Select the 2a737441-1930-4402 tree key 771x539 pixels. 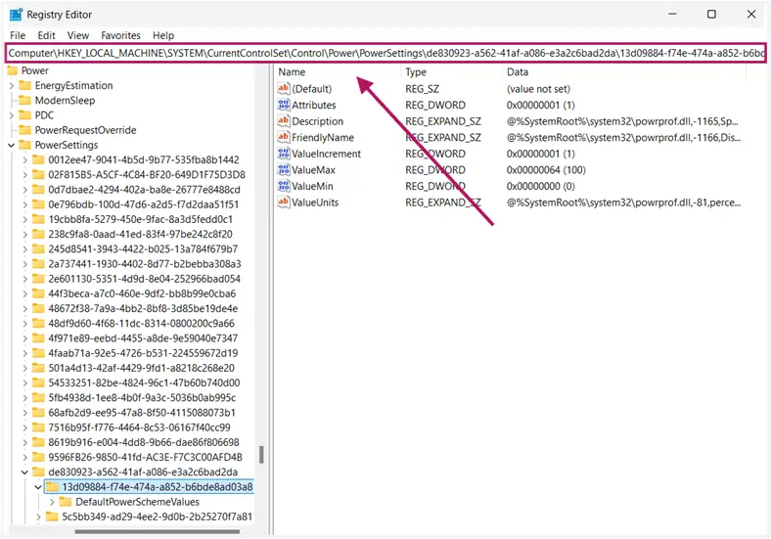click(x=145, y=263)
